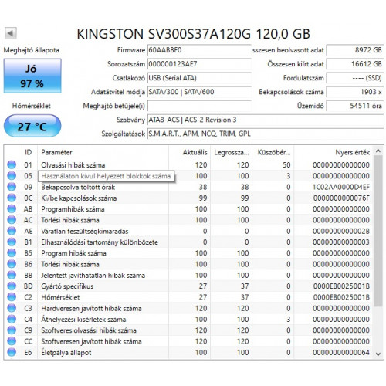Click the status orb in row C9
Image resolution: width=386 pixels, height=386 pixels.
(x=12, y=330)
